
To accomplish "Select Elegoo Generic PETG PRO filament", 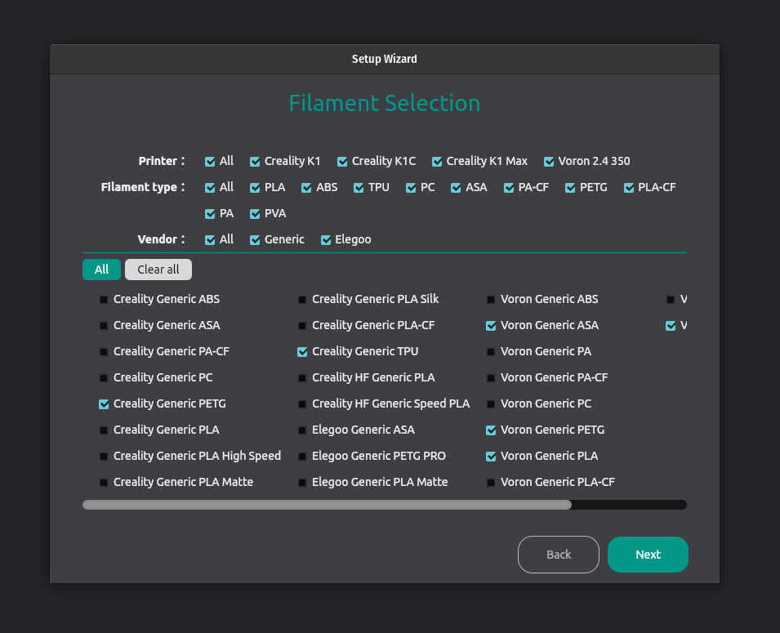I will [302, 457].
